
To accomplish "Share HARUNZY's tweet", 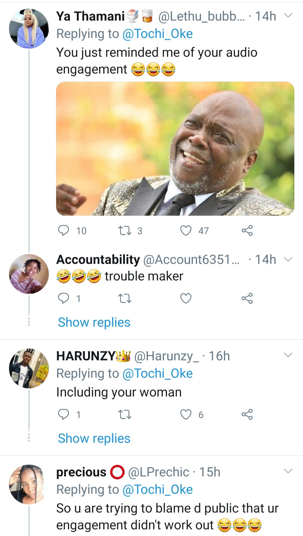I will click(247, 414).
